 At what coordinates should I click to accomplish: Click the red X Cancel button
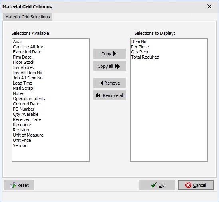tap(196, 185)
